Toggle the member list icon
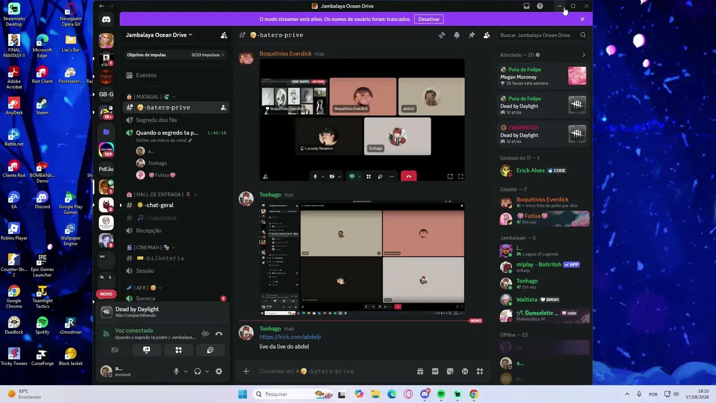Screen dimensions: 716x403 pos(487,35)
